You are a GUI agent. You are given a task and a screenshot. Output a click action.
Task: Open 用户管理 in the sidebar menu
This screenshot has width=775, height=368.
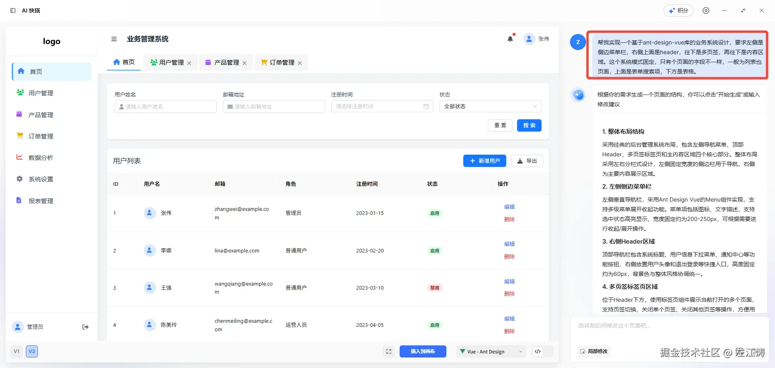pyautogui.click(x=52, y=93)
